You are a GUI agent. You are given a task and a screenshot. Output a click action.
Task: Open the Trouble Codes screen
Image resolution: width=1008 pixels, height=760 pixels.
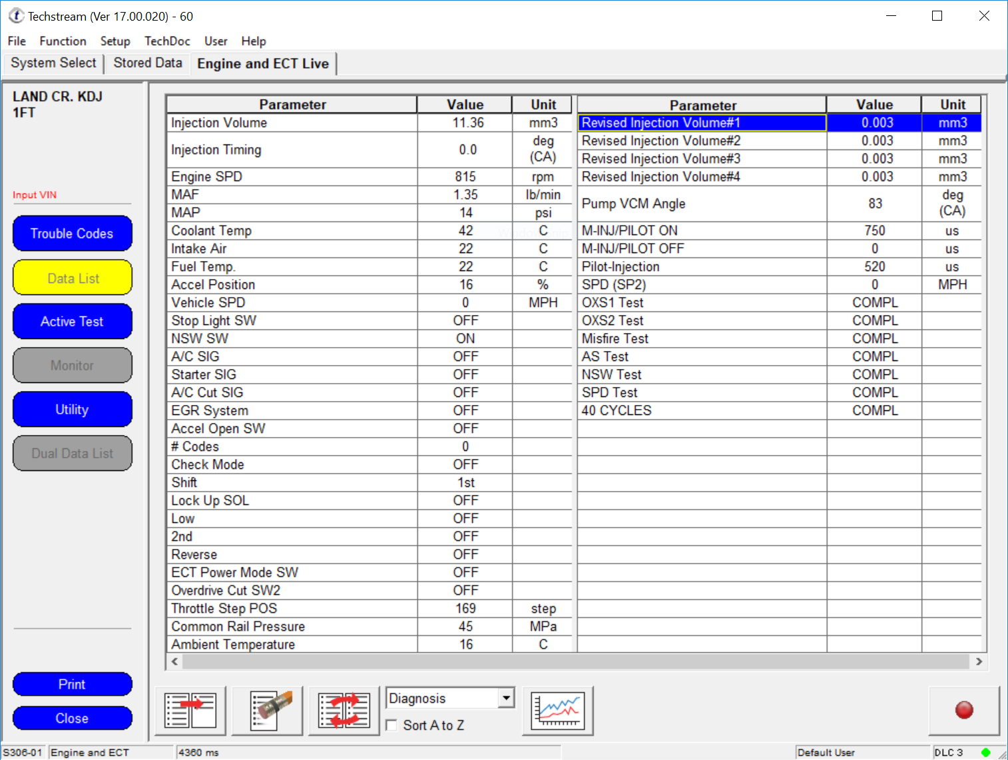72,234
